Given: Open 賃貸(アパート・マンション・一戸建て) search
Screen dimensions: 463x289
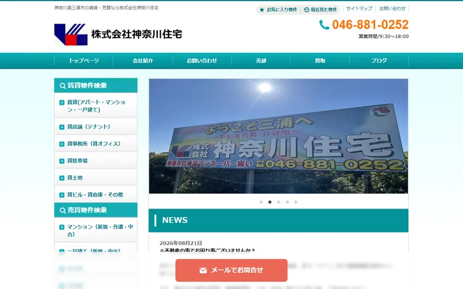Looking at the screenshot, I should point(96,106).
